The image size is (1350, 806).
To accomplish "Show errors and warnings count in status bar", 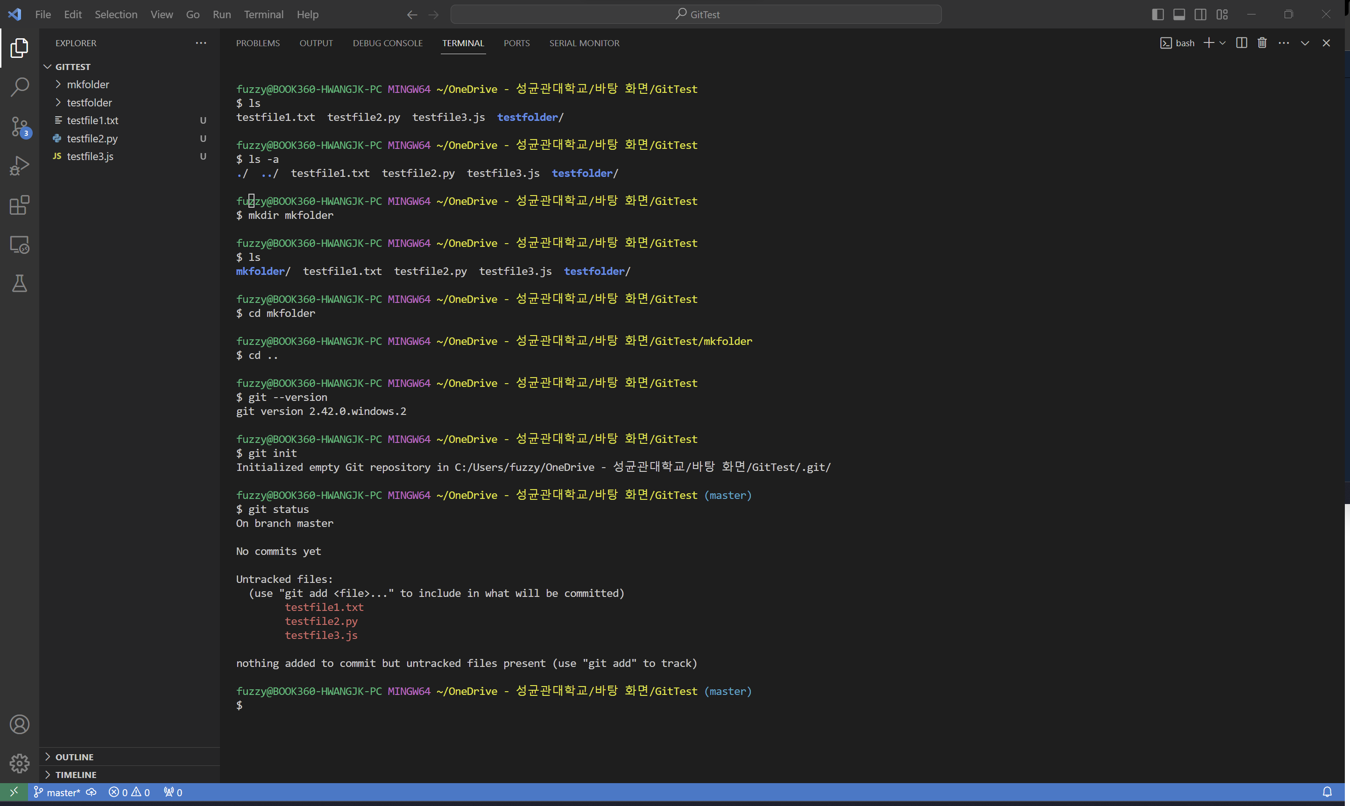I will click(129, 792).
